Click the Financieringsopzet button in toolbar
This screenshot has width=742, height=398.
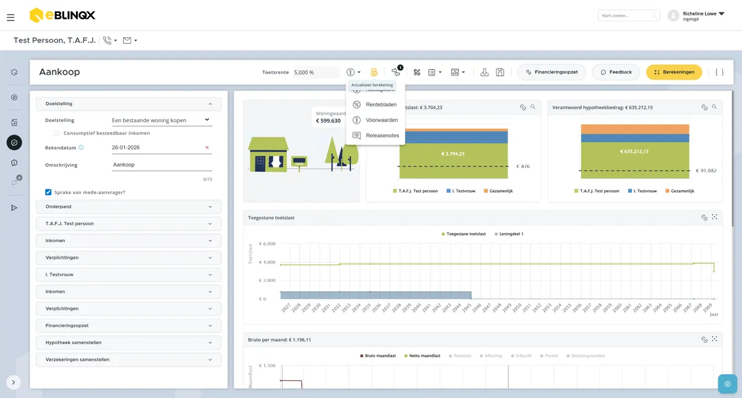click(x=552, y=72)
